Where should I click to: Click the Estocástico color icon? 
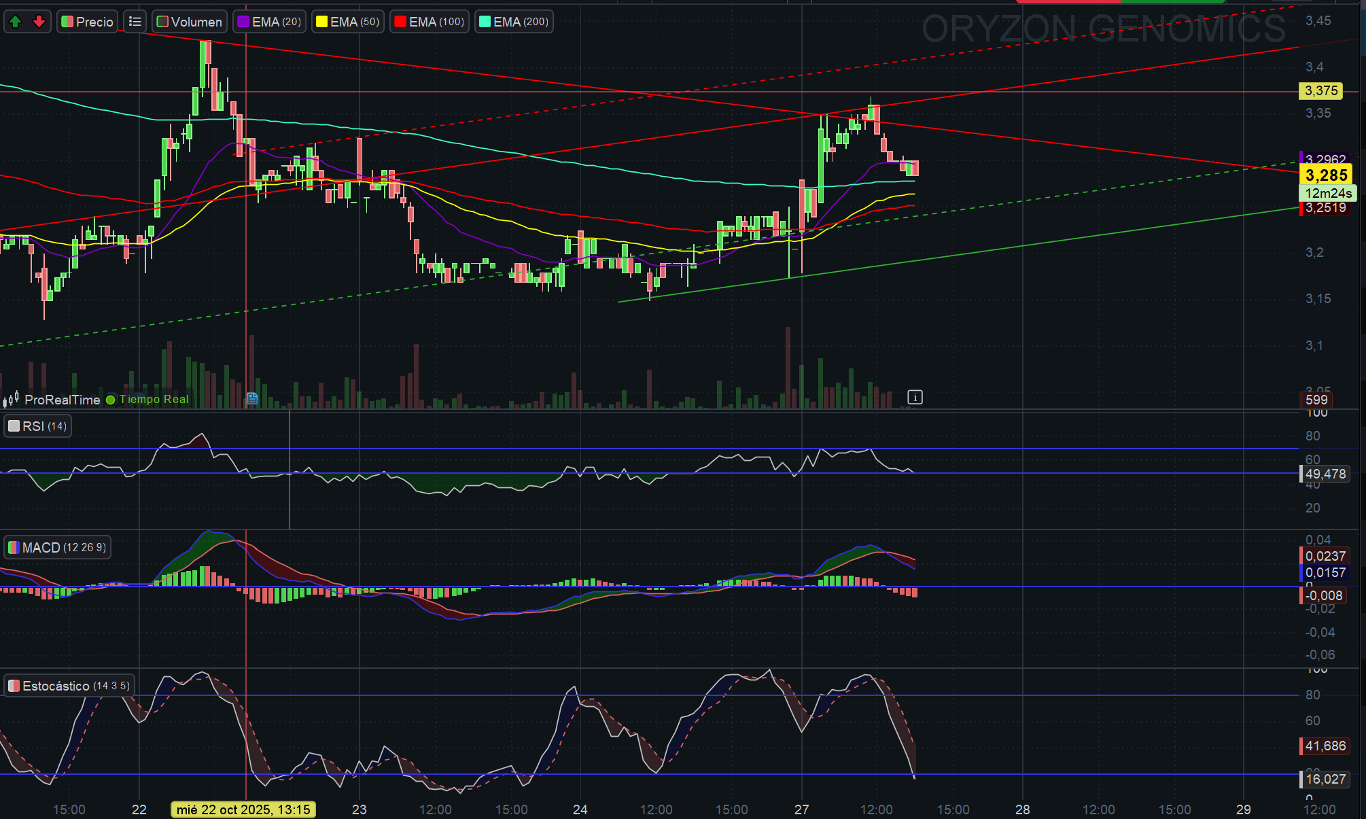pos(14,686)
